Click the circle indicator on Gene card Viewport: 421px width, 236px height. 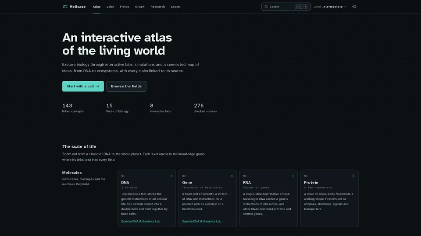coord(232,176)
